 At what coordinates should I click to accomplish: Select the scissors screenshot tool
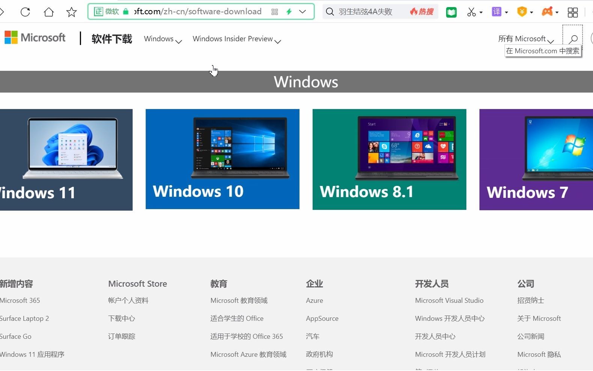coord(471,12)
